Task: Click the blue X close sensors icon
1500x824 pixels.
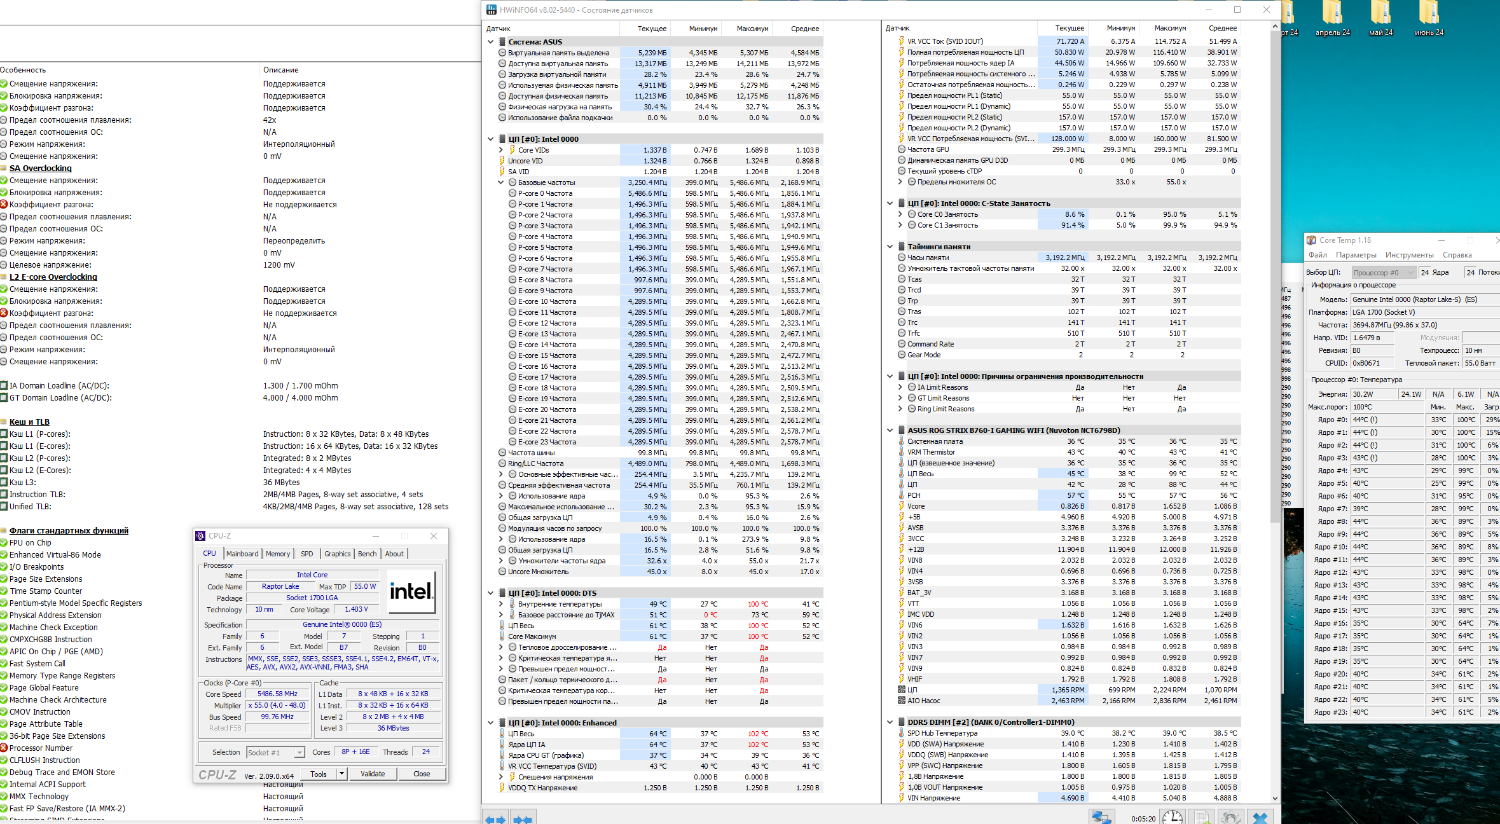Action: (x=1260, y=818)
